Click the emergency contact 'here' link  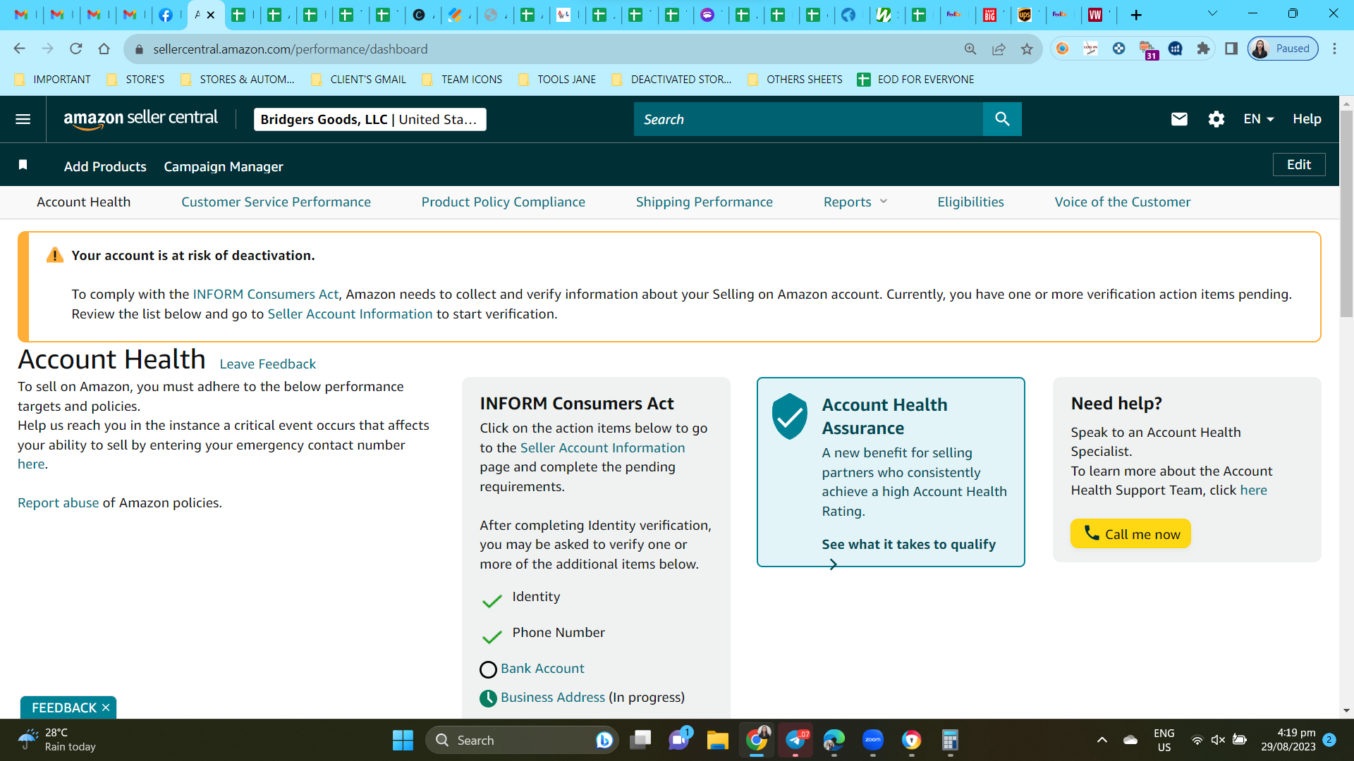coord(31,464)
